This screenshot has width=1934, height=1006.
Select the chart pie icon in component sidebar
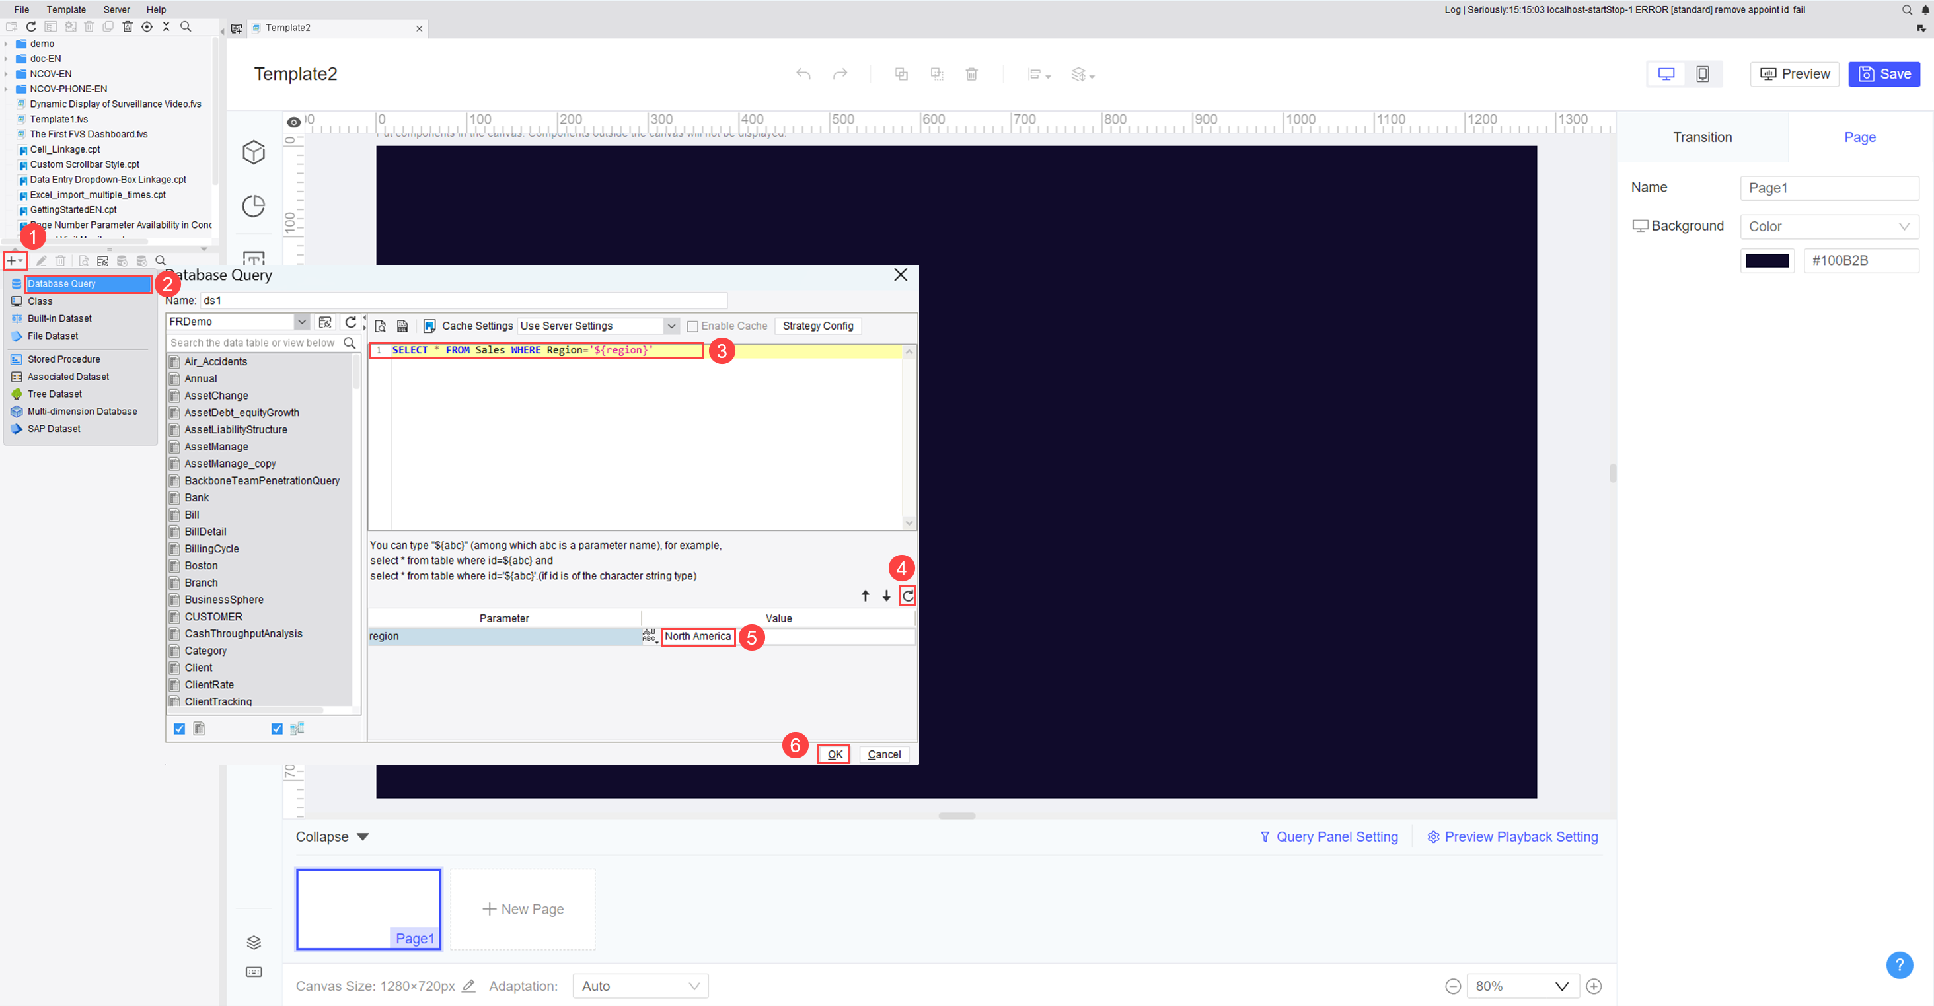click(x=254, y=205)
